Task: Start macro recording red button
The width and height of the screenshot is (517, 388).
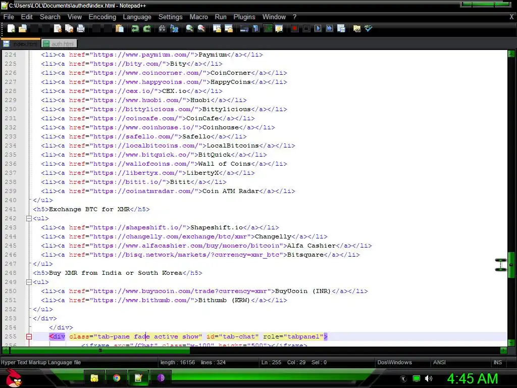Action: pos(295,29)
